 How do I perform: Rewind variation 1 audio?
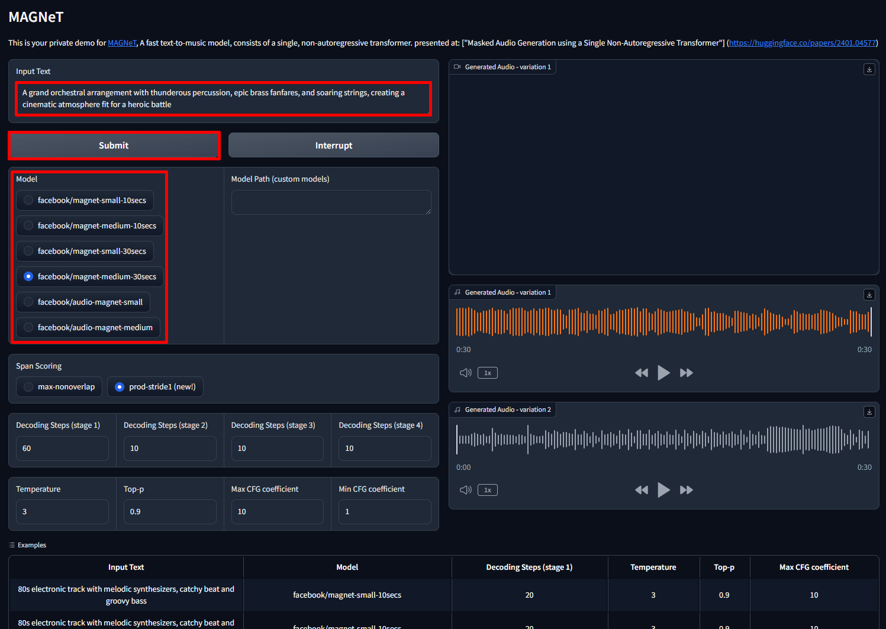coord(642,373)
